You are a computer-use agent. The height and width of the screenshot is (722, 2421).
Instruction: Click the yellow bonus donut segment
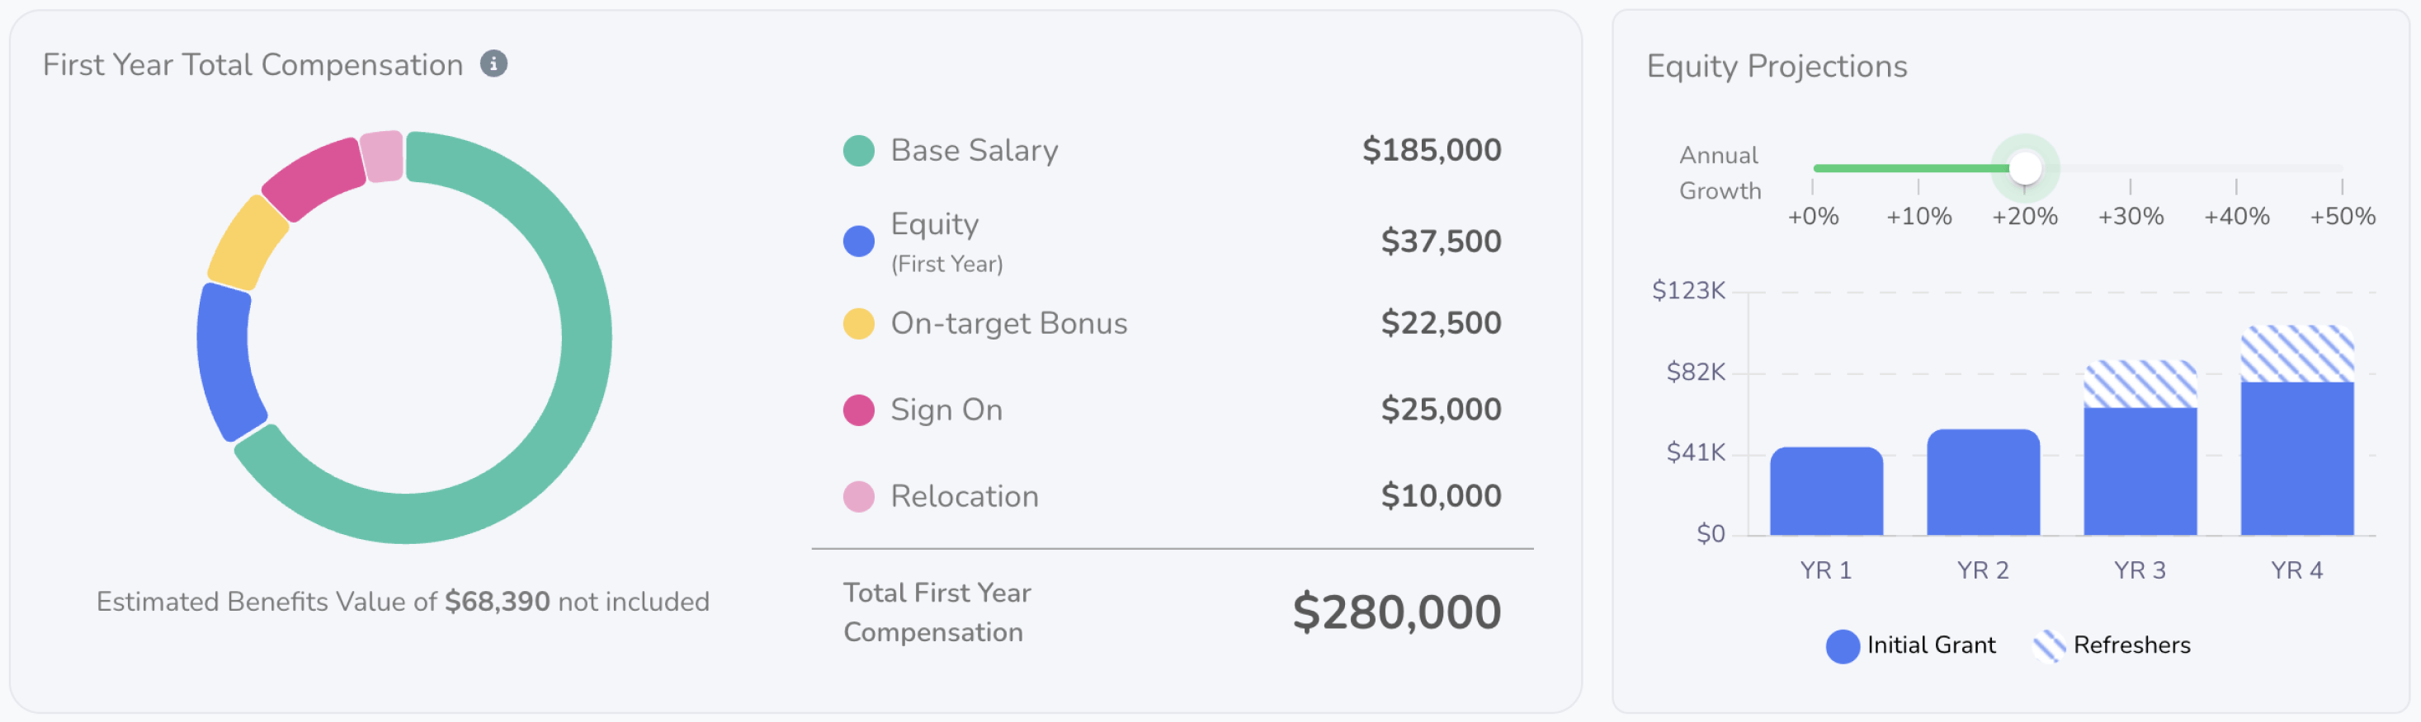point(246,244)
